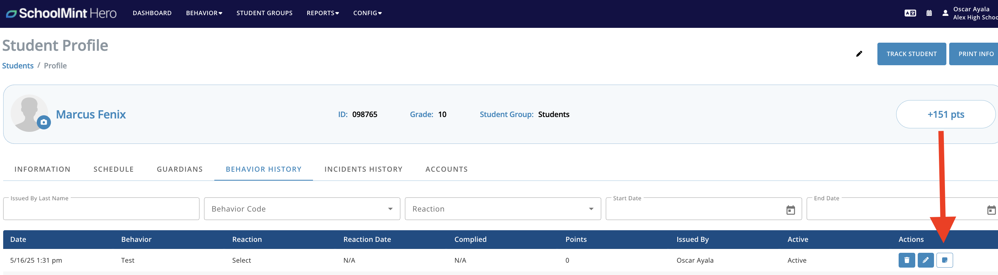Open the Start Date calendar picker
The height and width of the screenshot is (275, 998).
790,210
